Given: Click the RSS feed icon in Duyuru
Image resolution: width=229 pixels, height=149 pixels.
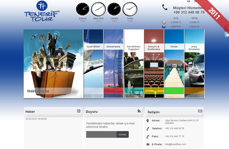Looking at the screenshot, I should click(x=139, y=111).
